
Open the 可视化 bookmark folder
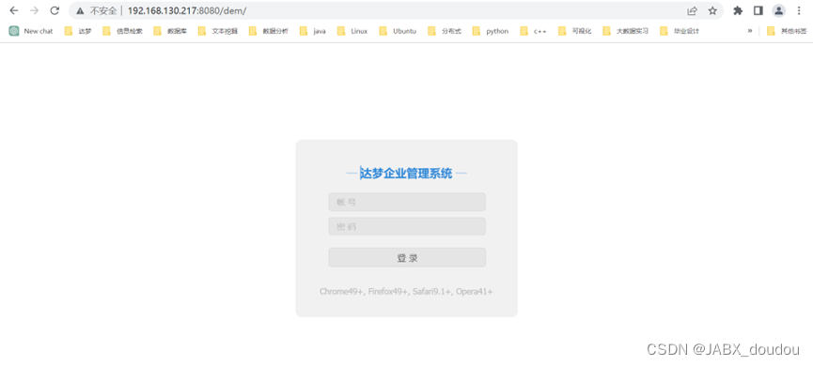[x=575, y=31]
